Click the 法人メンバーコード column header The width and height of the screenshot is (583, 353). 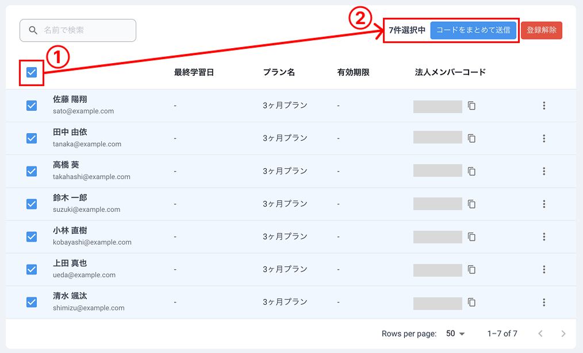pyautogui.click(x=450, y=72)
